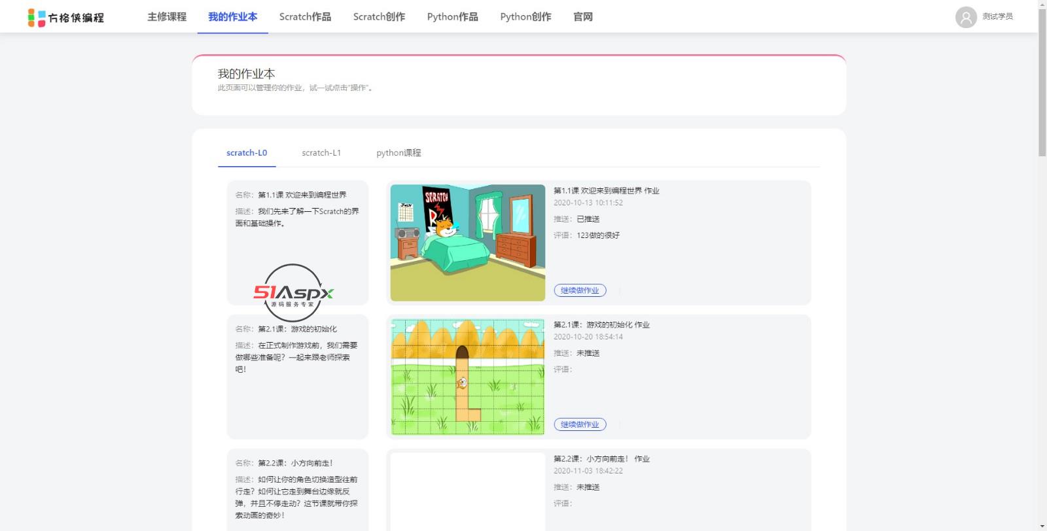Open the grass maze homework thumbnail
The width and height of the screenshot is (1047, 531).
(x=467, y=377)
